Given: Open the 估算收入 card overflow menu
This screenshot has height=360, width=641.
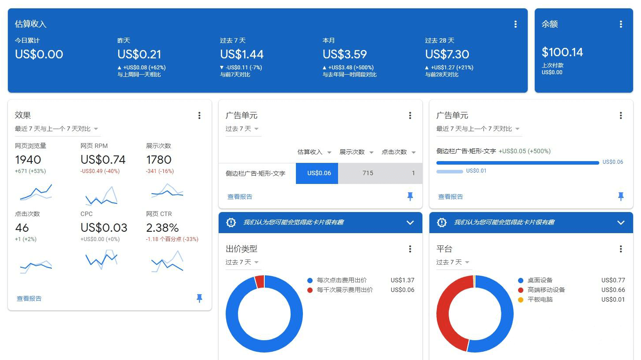Looking at the screenshot, I should tap(515, 24).
